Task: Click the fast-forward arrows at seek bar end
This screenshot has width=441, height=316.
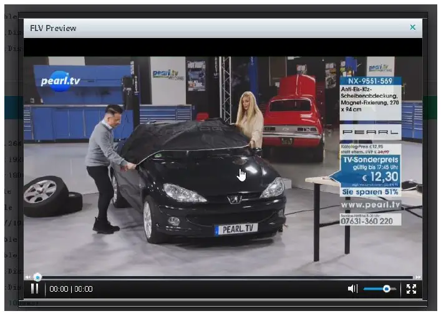Action: (x=418, y=277)
